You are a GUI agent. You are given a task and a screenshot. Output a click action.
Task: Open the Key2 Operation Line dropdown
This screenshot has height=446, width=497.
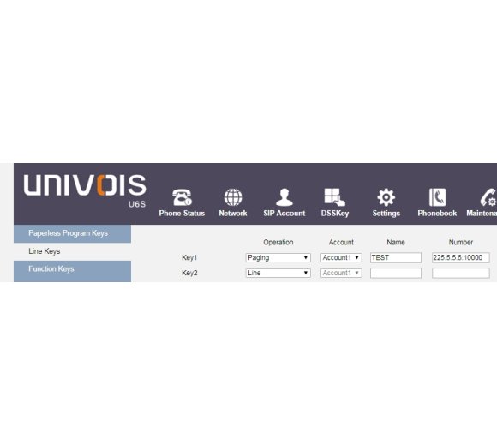pos(278,273)
